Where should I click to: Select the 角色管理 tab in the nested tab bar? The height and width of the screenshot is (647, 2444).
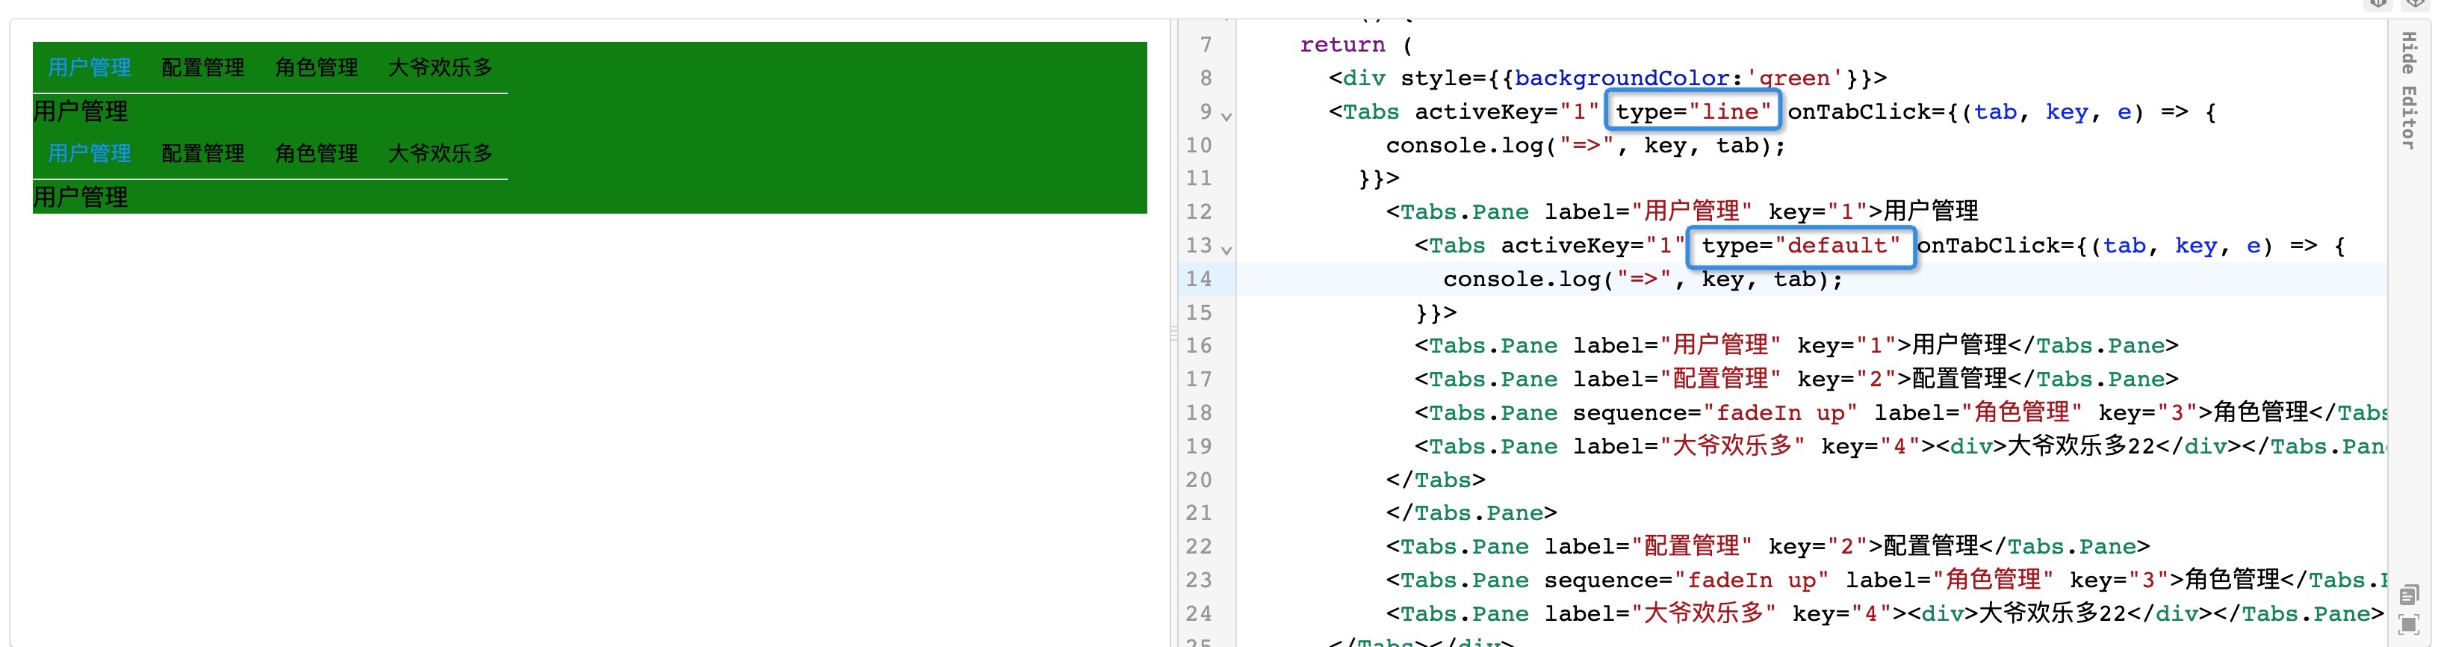(x=317, y=152)
